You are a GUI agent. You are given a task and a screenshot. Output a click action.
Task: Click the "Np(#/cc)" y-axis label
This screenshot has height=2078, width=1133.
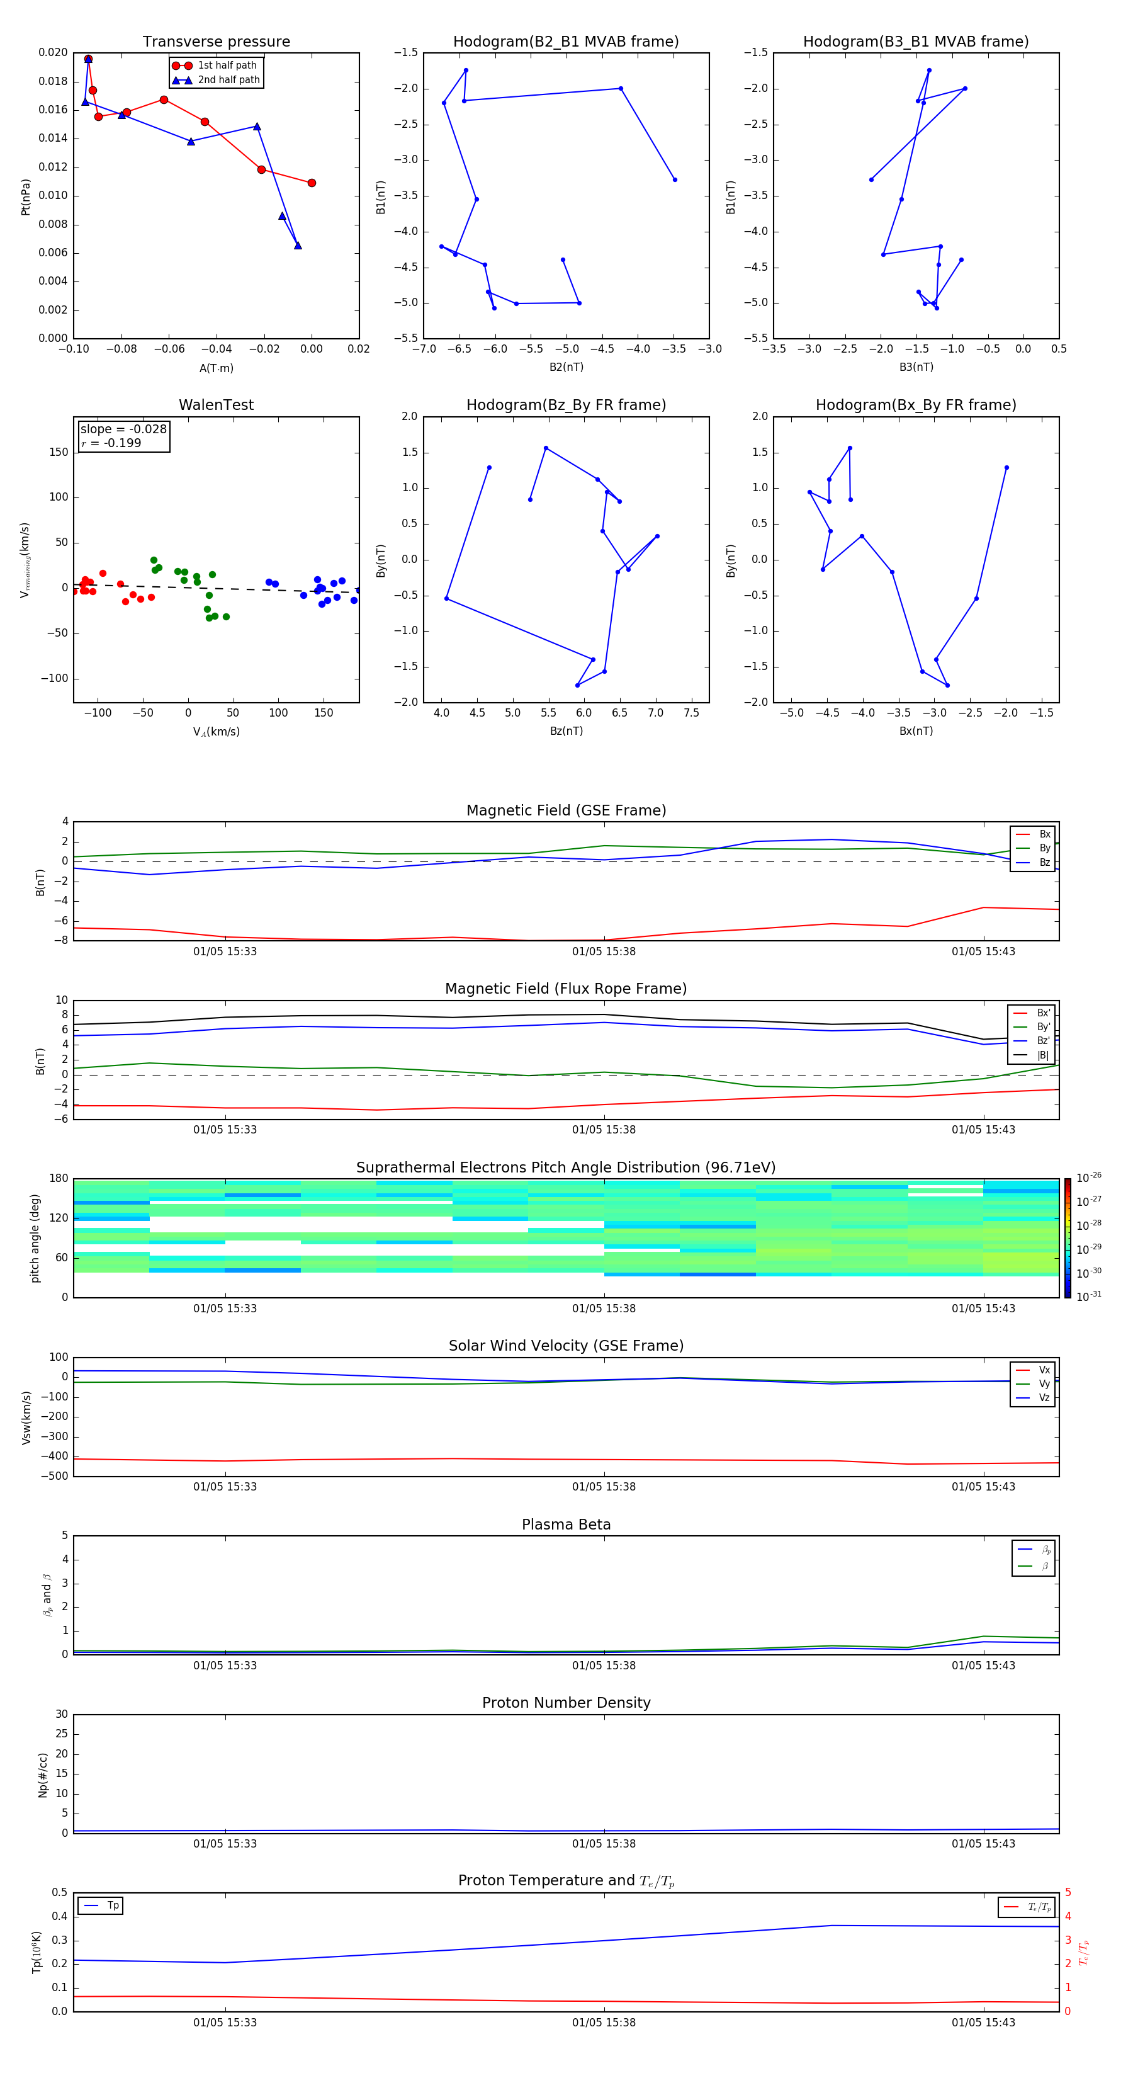[x=43, y=1774]
